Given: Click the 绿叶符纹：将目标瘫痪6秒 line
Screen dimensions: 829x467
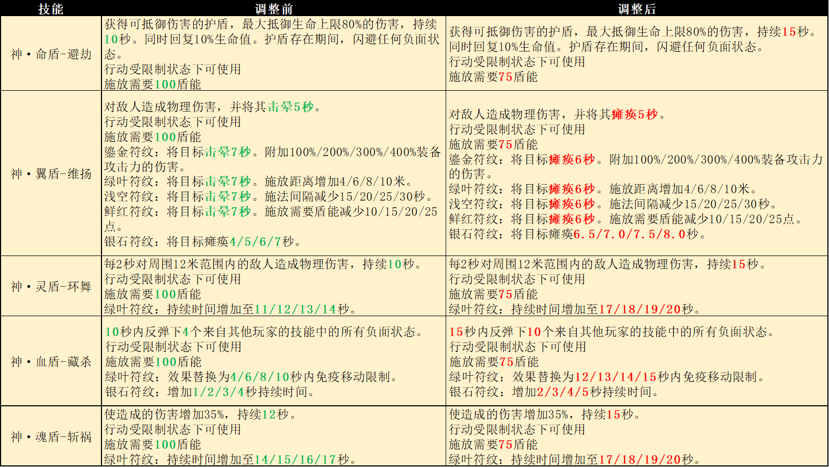Looking at the screenshot, I should tap(603, 189).
